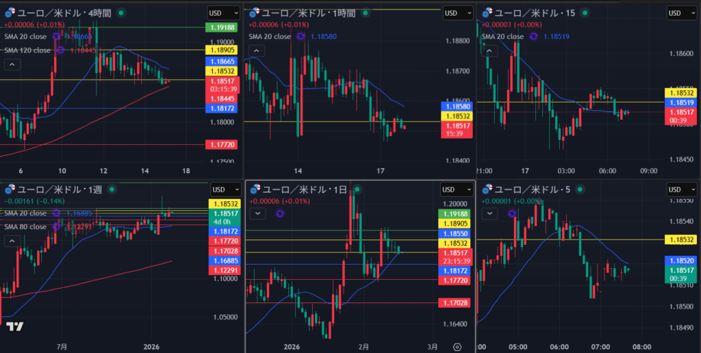Open settings gear on daily chart time axis

click(x=457, y=347)
